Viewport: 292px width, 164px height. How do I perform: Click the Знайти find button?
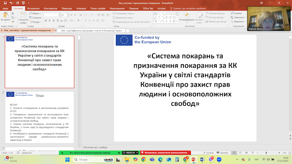coord(236,13)
